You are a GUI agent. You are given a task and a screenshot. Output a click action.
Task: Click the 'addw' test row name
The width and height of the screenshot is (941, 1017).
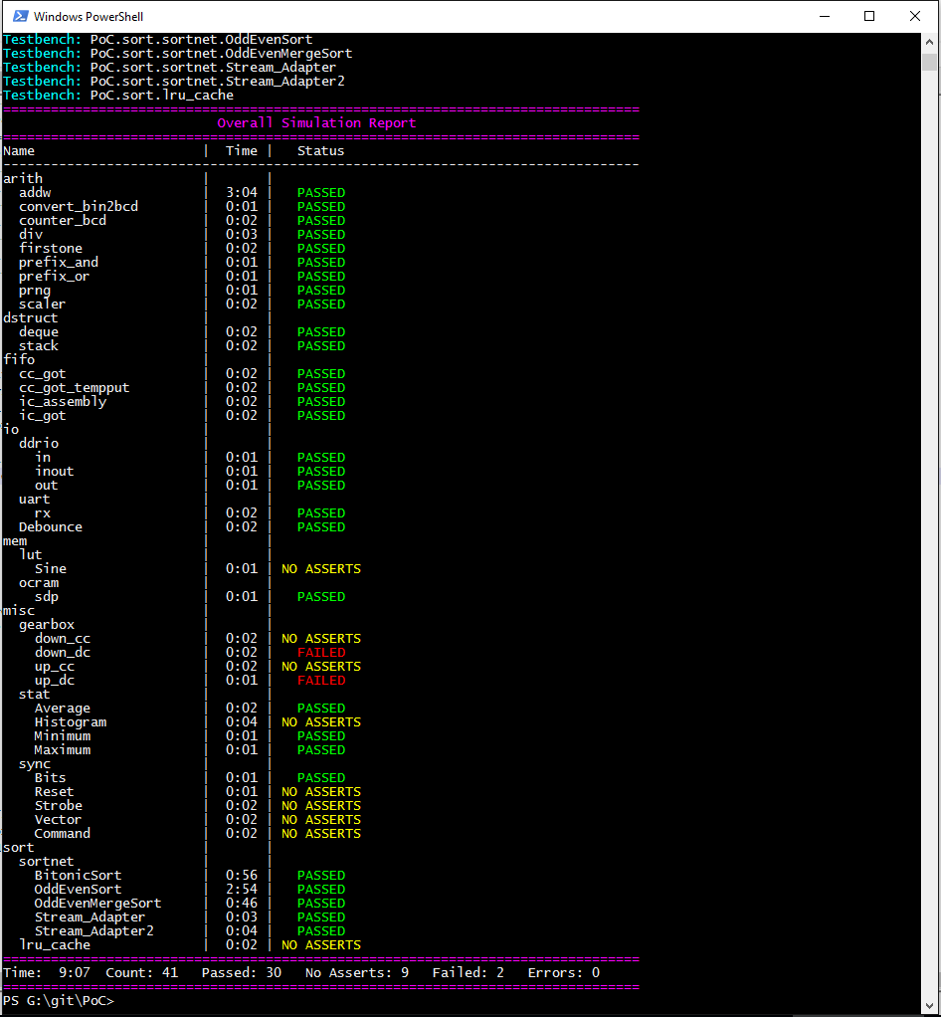(35, 193)
